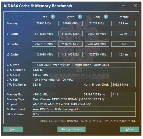143x139 pixels.
Task: Click the Motherboard Asus ROG Strix field
Action: (x=84, y=109)
